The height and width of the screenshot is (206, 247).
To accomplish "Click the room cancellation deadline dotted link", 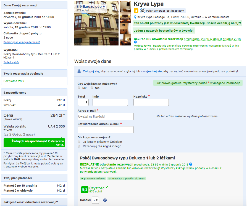I will tap(161, 164).
